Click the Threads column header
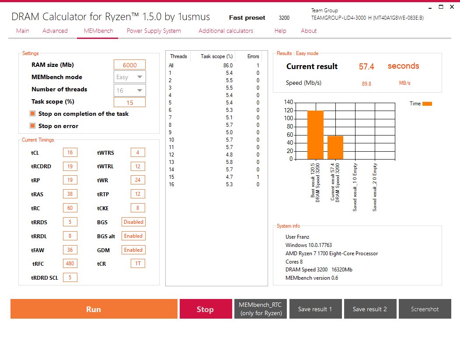This screenshot has width=460, height=337. click(178, 56)
